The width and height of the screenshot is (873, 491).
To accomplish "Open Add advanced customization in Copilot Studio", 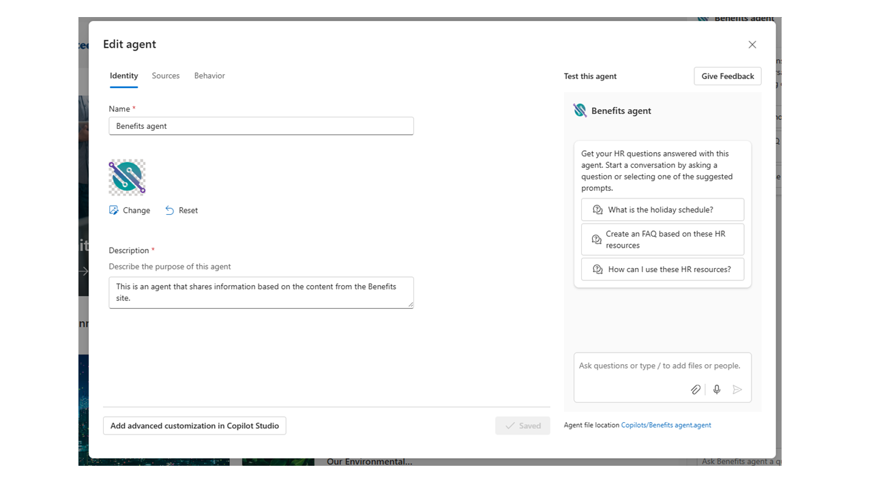I will point(194,426).
